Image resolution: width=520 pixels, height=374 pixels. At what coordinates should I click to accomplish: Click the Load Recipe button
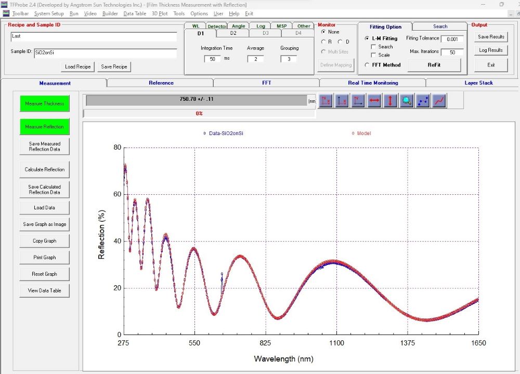pos(77,66)
